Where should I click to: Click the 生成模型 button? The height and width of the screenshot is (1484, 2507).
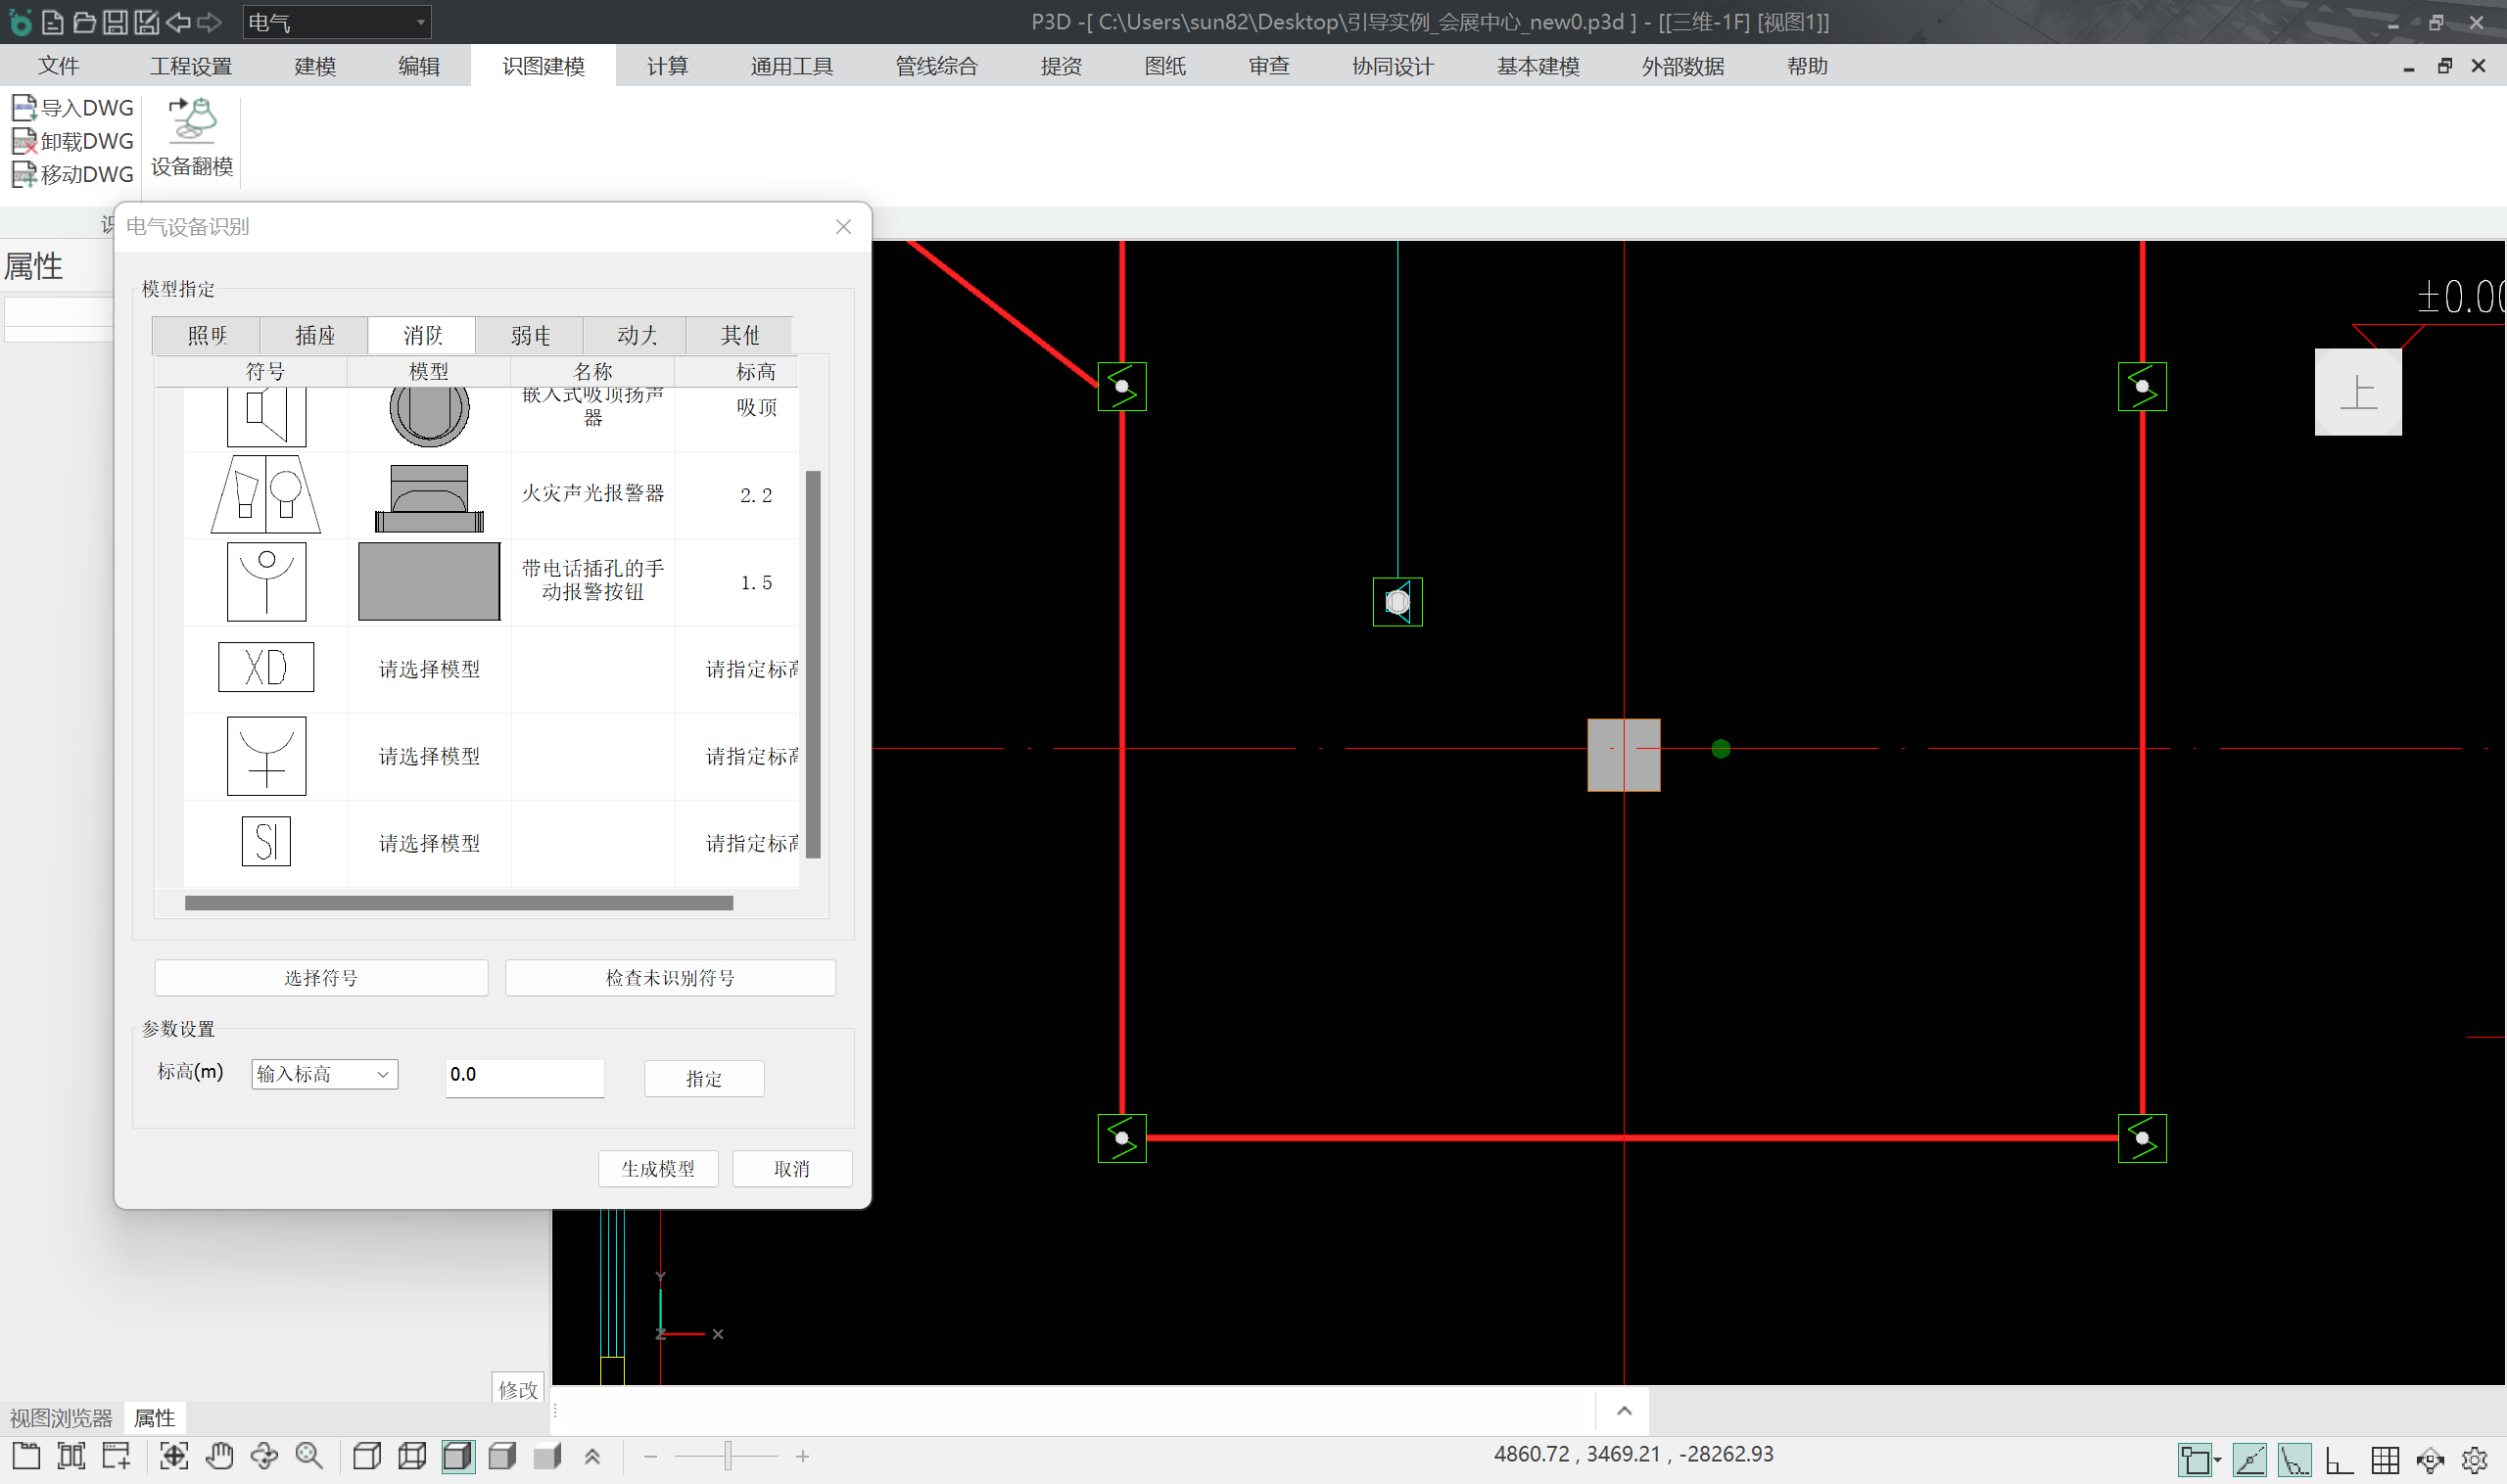[x=657, y=1168]
